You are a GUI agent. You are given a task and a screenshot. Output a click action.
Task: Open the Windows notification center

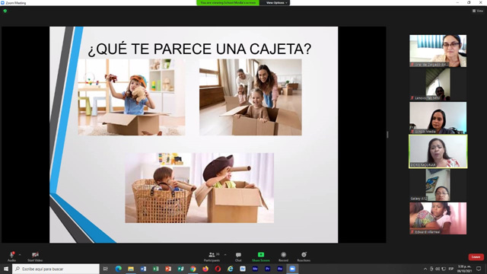point(479,269)
